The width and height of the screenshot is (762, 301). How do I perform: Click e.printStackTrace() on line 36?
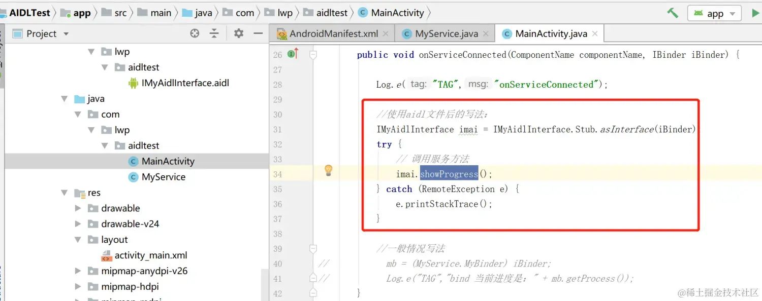tap(444, 204)
